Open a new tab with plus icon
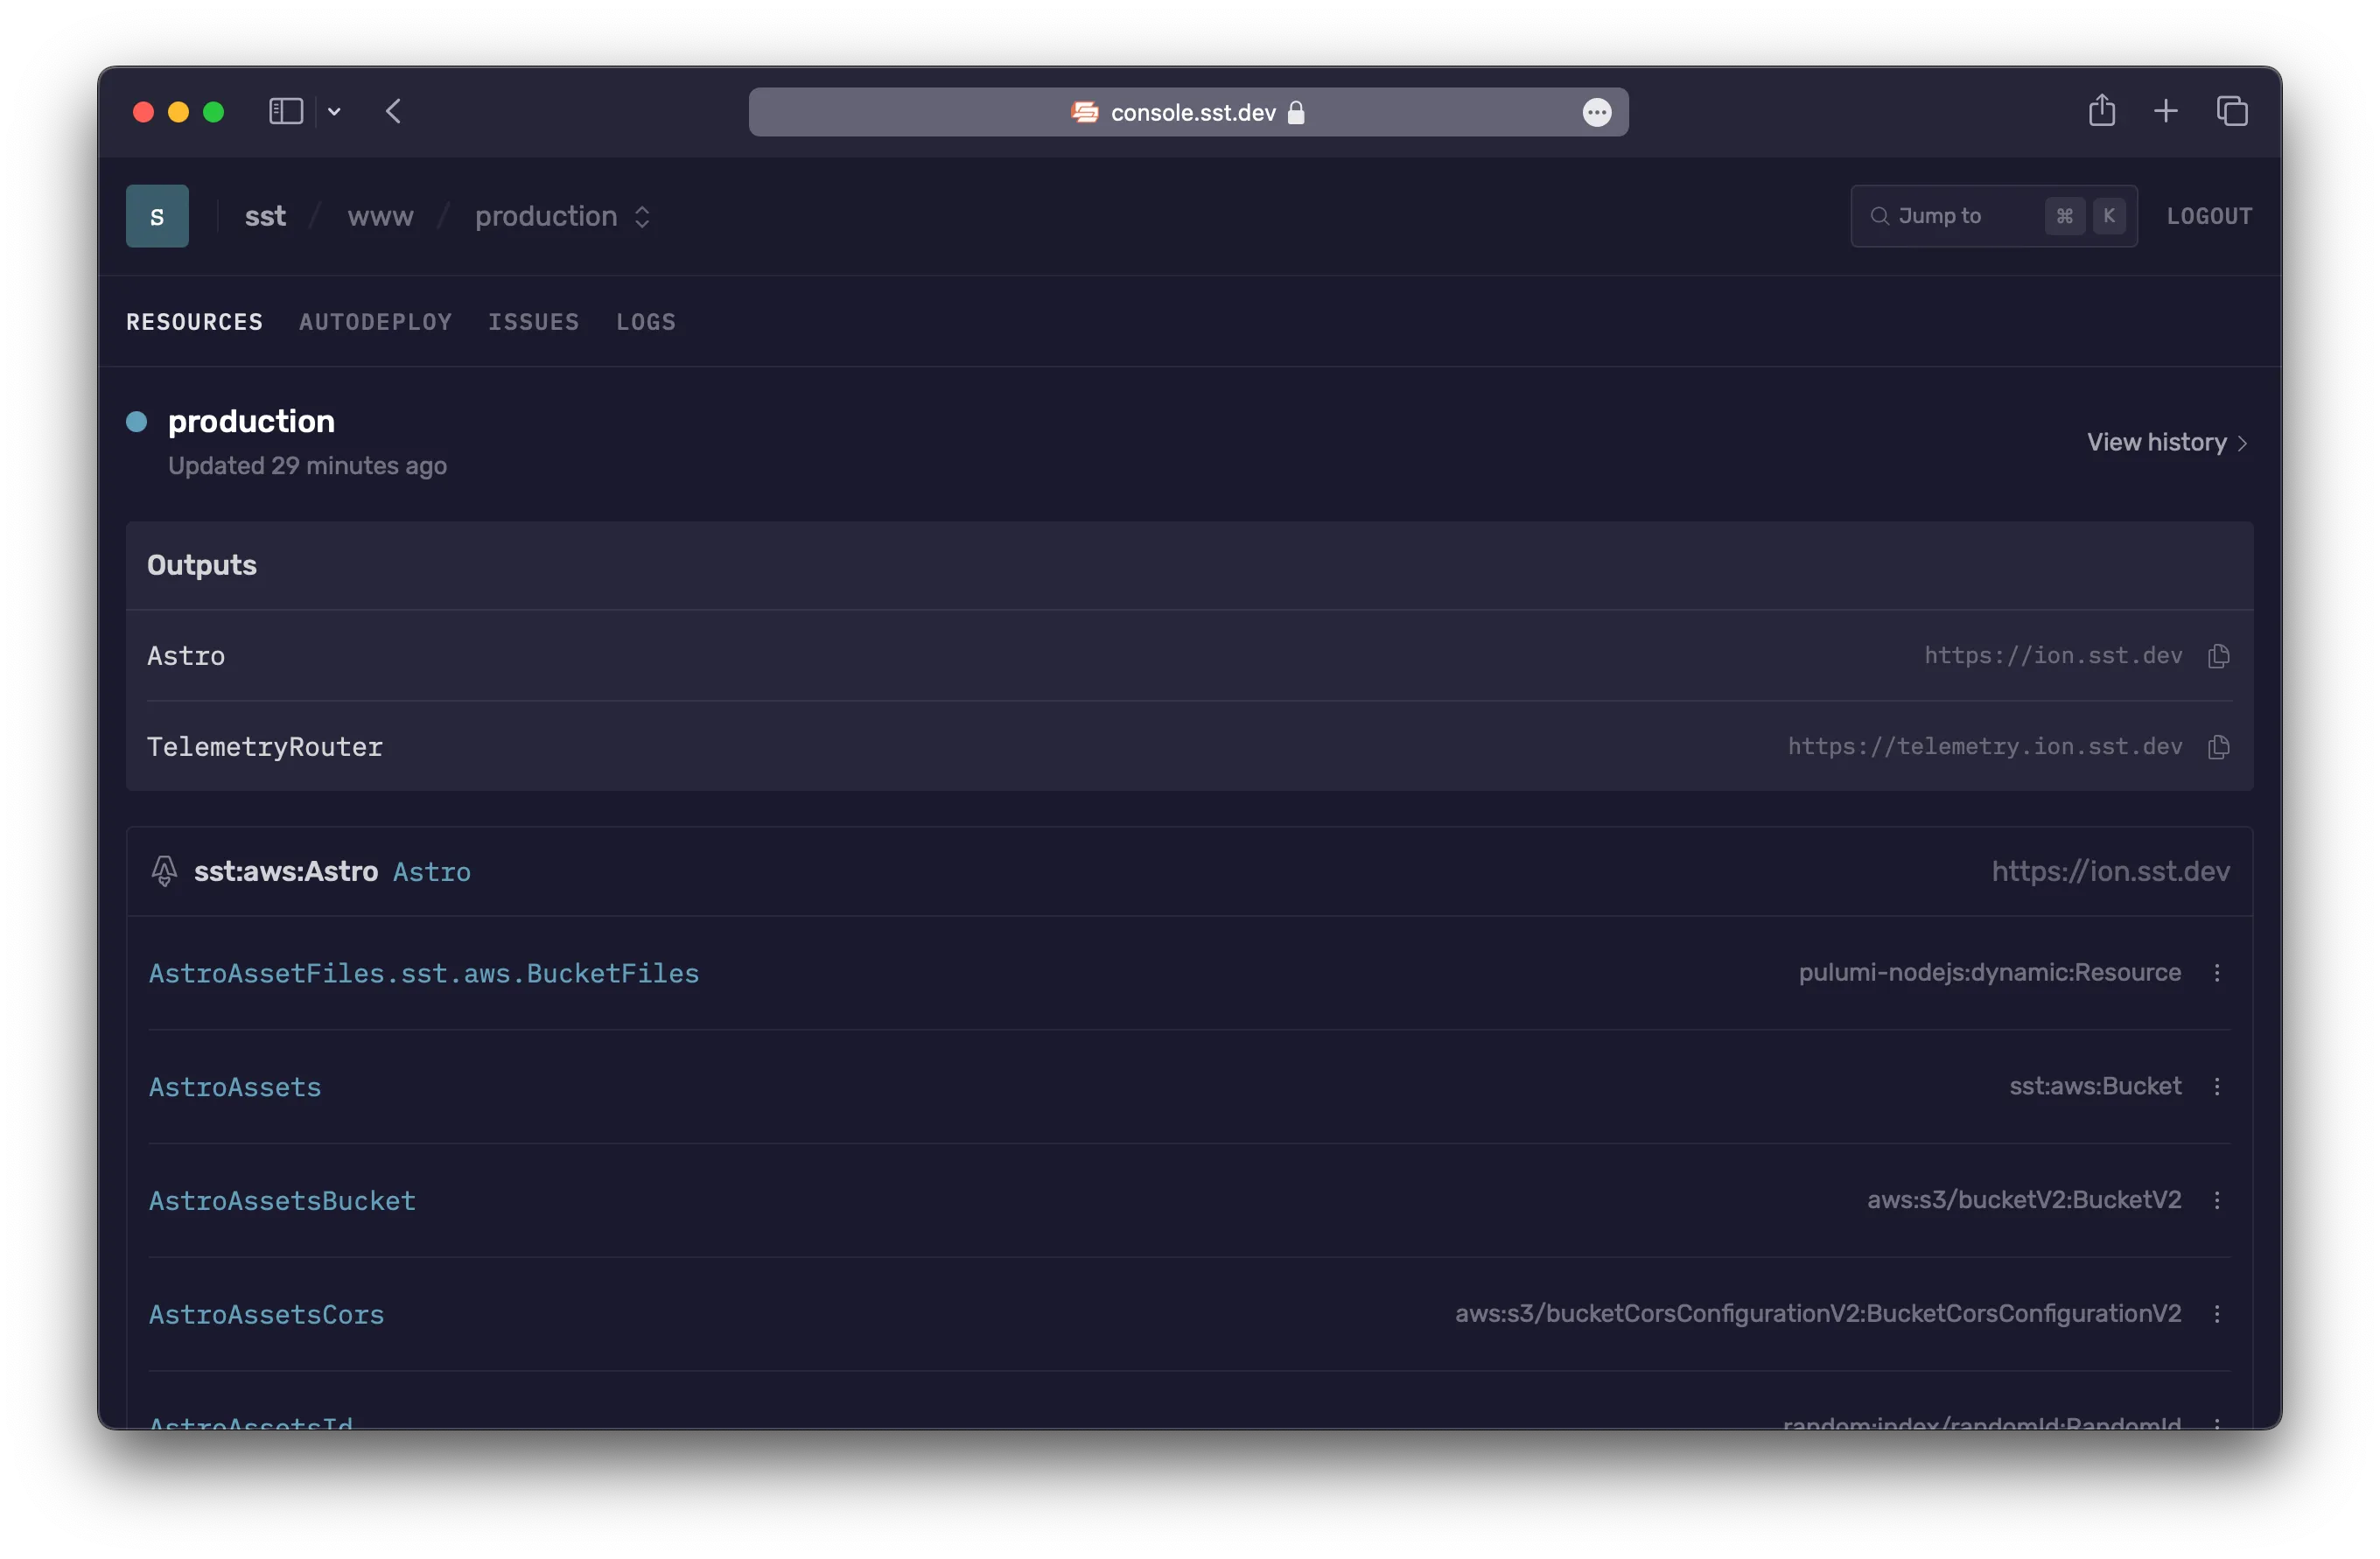Screen dimensions: 2380x1559 pos(2165,111)
